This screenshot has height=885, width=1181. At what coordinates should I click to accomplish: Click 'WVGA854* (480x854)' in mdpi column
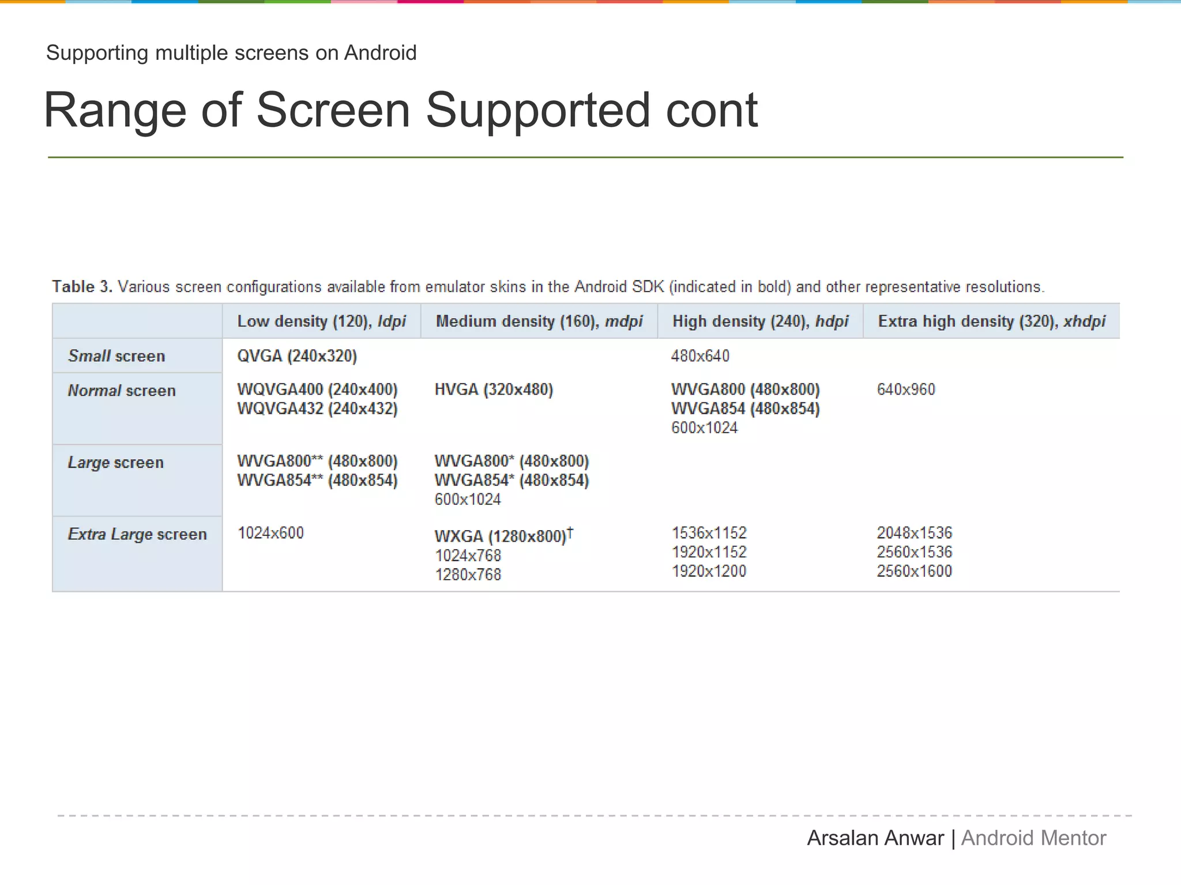pos(511,480)
